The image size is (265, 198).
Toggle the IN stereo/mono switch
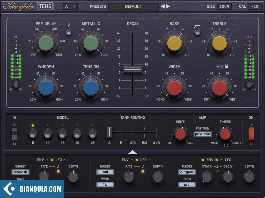(14, 134)
